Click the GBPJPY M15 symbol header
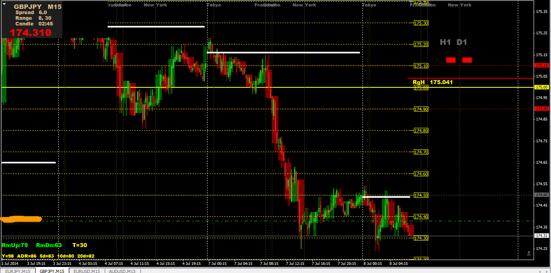Viewport: 551px width, 273px height. (38, 7)
